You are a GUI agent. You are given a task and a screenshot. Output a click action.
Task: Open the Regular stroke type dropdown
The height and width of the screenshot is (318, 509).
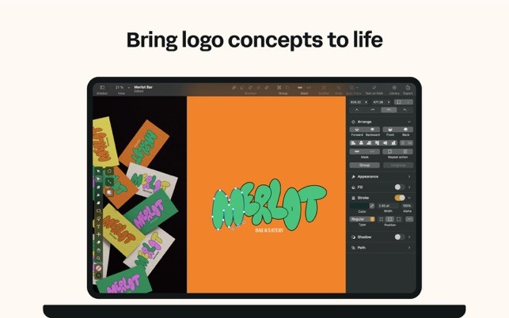(363, 219)
